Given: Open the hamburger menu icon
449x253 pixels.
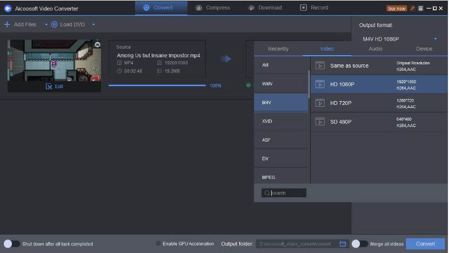Looking at the screenshot, I should (x=420, y=8).
